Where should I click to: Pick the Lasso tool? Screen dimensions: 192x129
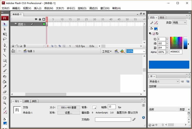[x=5, y=39]
